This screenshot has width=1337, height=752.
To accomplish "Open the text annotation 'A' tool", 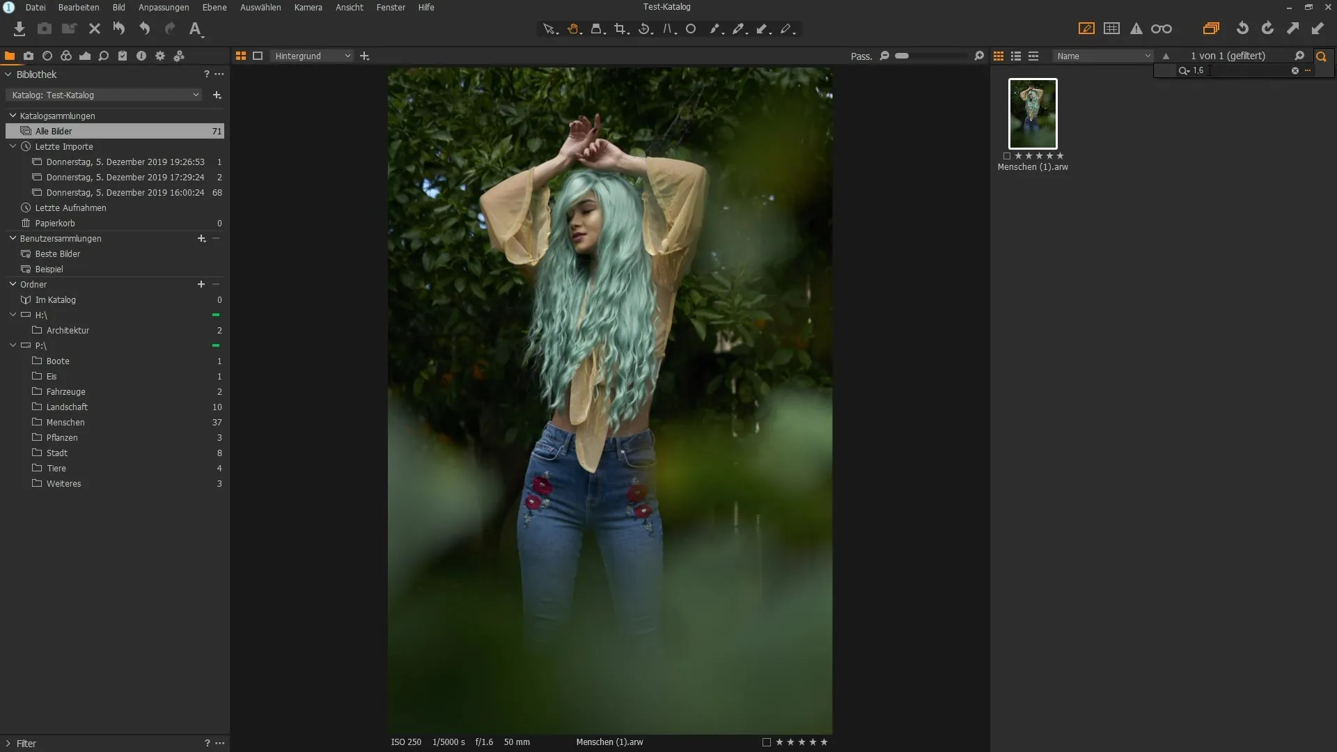I will point(196,29).
